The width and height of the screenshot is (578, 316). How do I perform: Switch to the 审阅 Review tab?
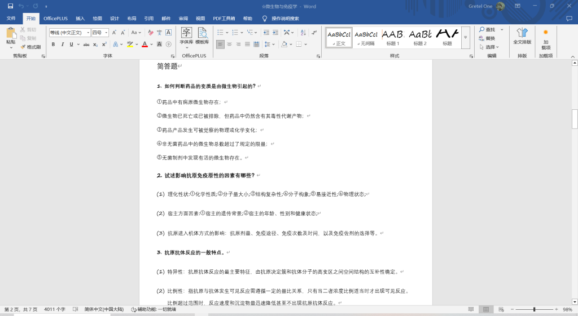[x=183, y=19]
